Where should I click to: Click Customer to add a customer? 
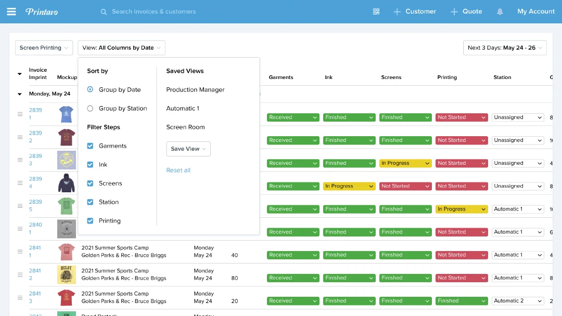click(420, 11)
